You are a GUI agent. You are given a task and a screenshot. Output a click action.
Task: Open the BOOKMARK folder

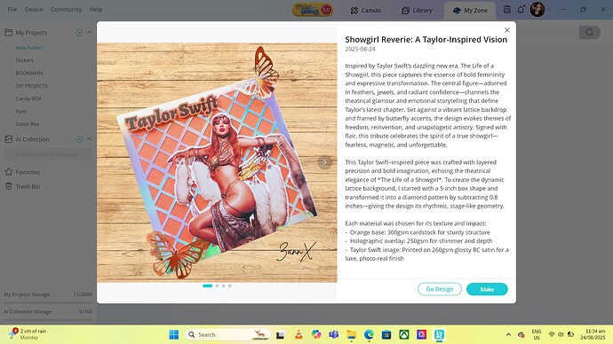click(x=29, y=73)
